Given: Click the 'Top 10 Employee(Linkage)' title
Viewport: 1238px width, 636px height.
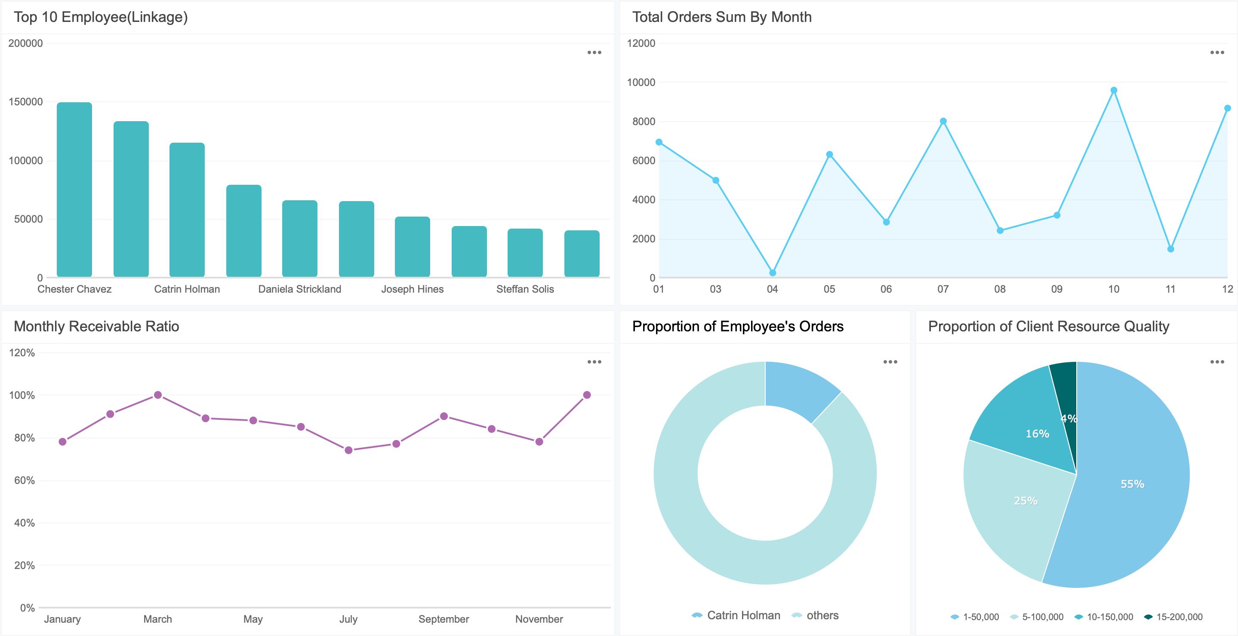Looking at the screenshot, I should (101, 17).
